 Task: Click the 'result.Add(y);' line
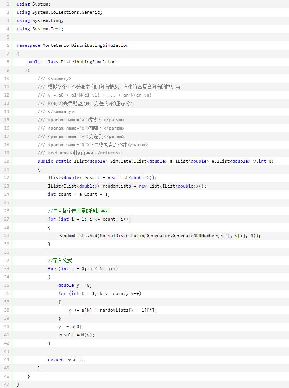pyautogui.click(x=76, y=335)
